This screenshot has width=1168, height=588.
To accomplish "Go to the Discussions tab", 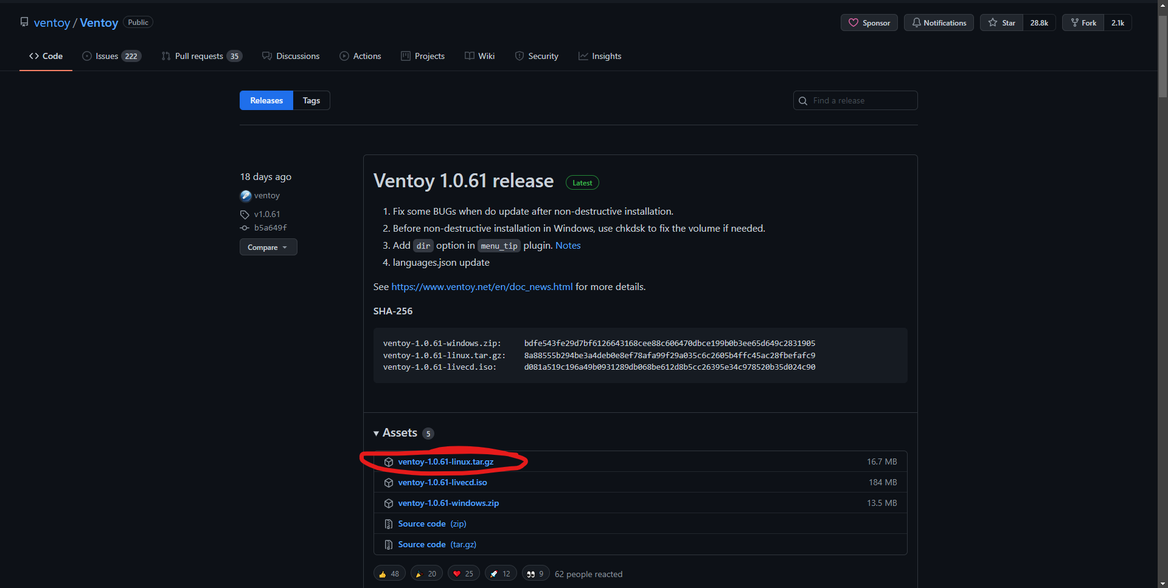I will 291,56.
